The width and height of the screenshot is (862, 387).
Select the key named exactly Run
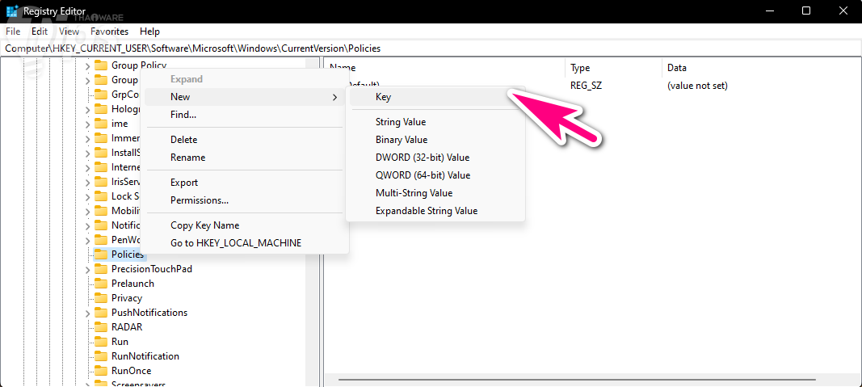tap(120, 342)
